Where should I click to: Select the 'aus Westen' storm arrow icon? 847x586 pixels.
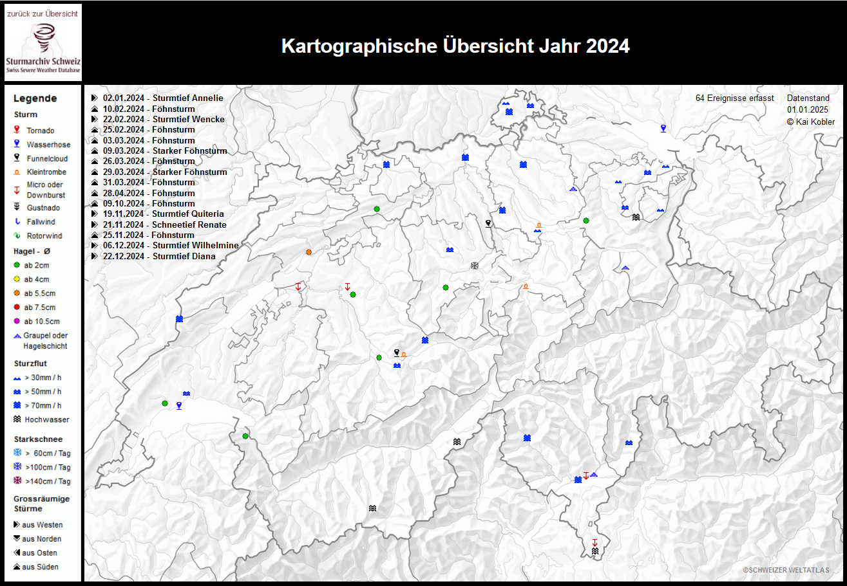pos(17,525)
